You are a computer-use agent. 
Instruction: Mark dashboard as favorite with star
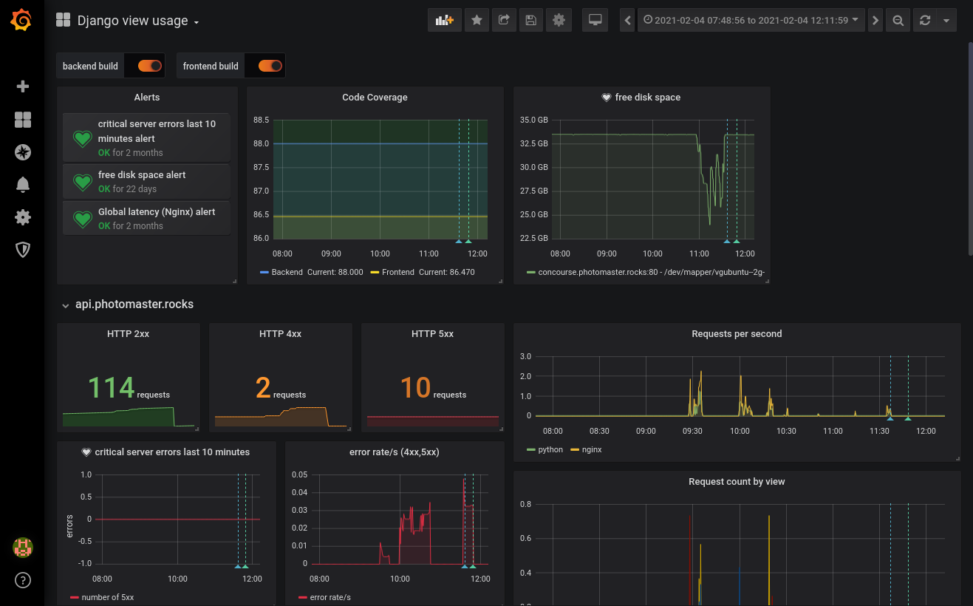477,21
